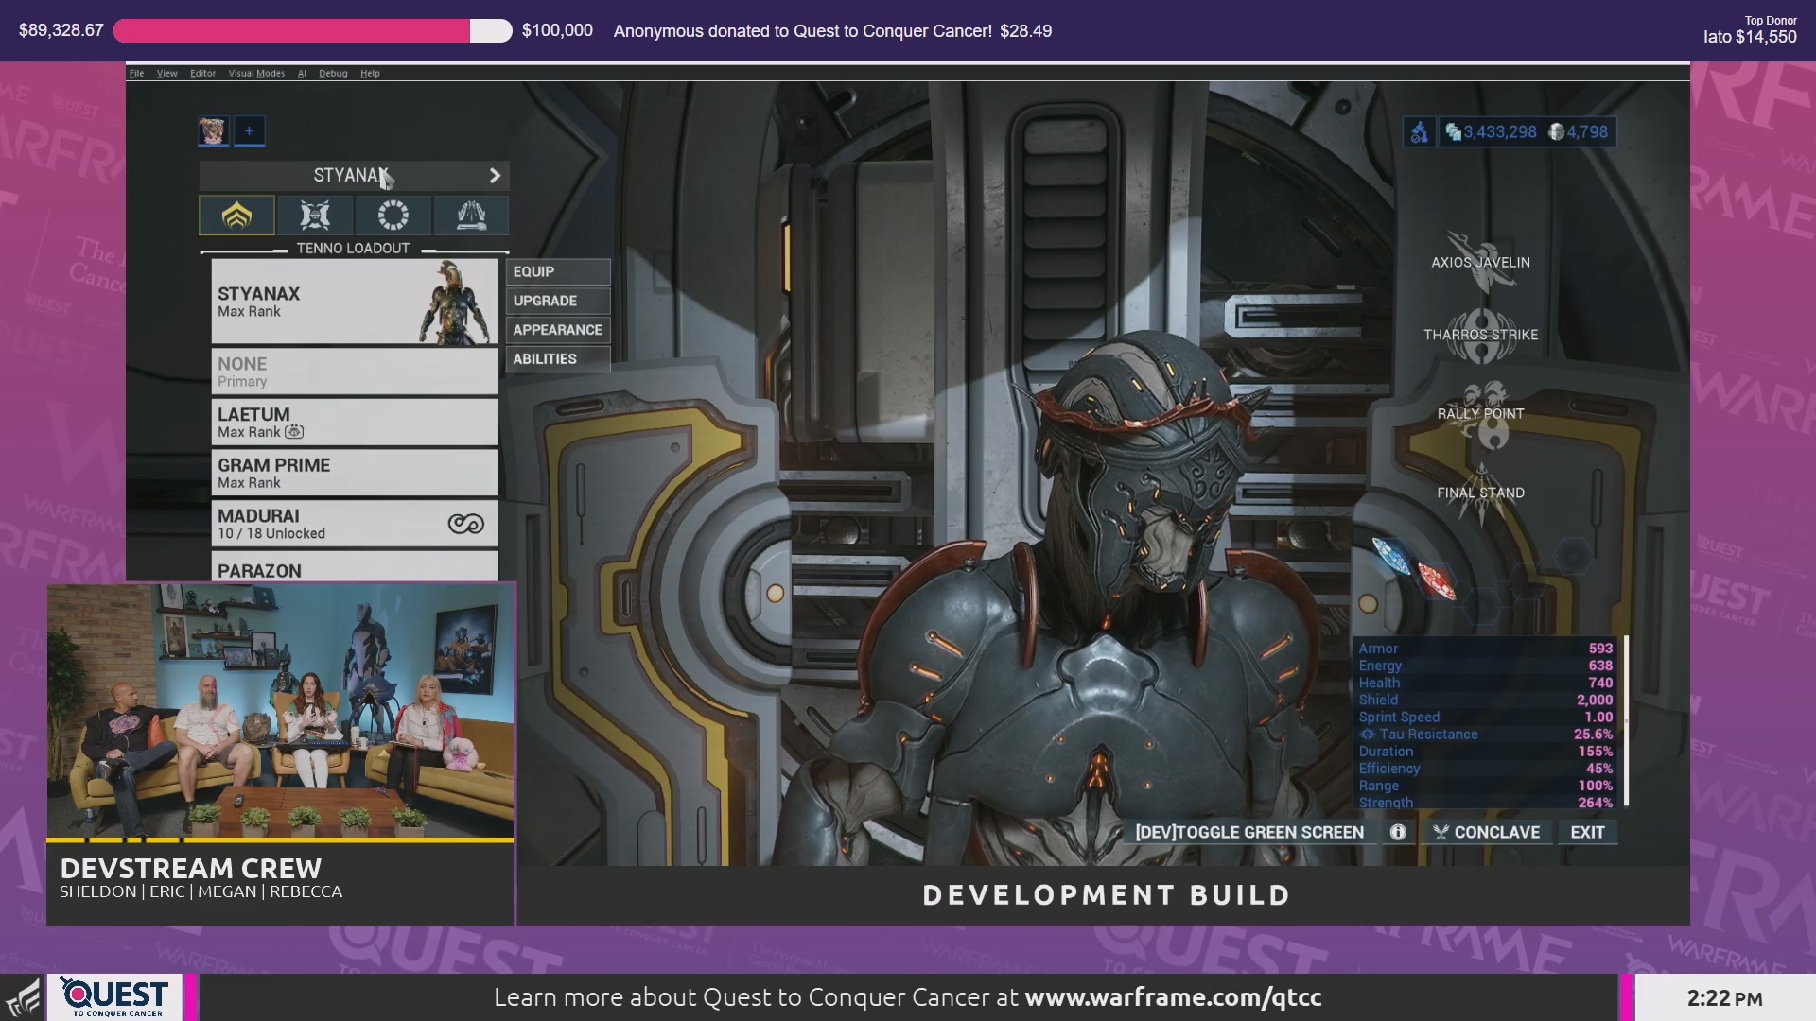Click the blue archon shard icon
This screenshot has height=1021, width=1816.
1391,555
